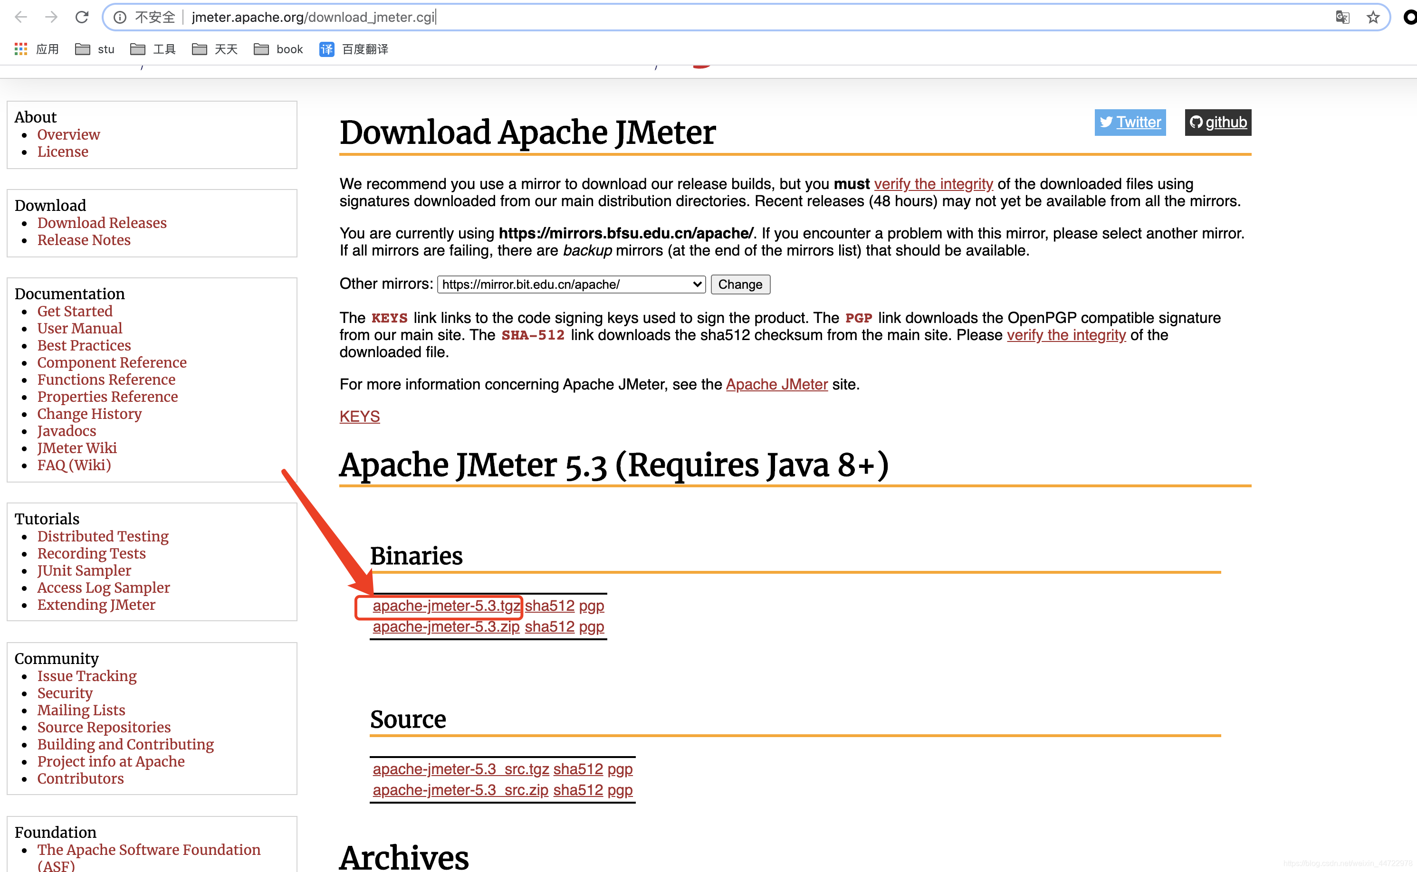Click apache-jmeter-5.3.tgz download link

[x=445, y=605]
